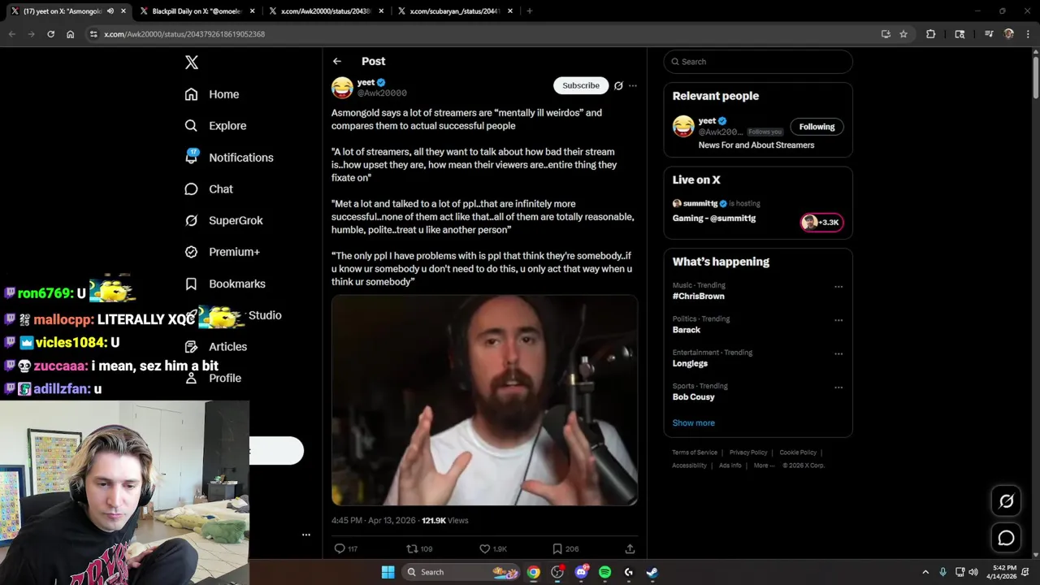Expand the footer More menu
The width and height of the screenshot is (1040, 585).
tap(763, 466)
